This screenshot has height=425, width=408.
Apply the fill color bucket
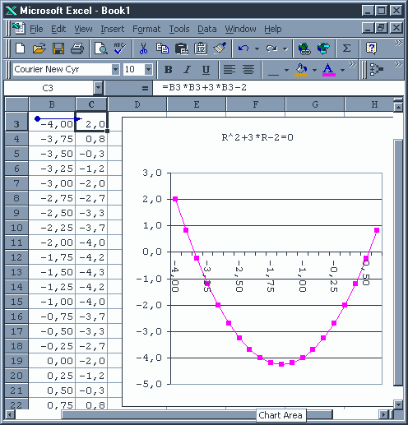pos(301,70)
